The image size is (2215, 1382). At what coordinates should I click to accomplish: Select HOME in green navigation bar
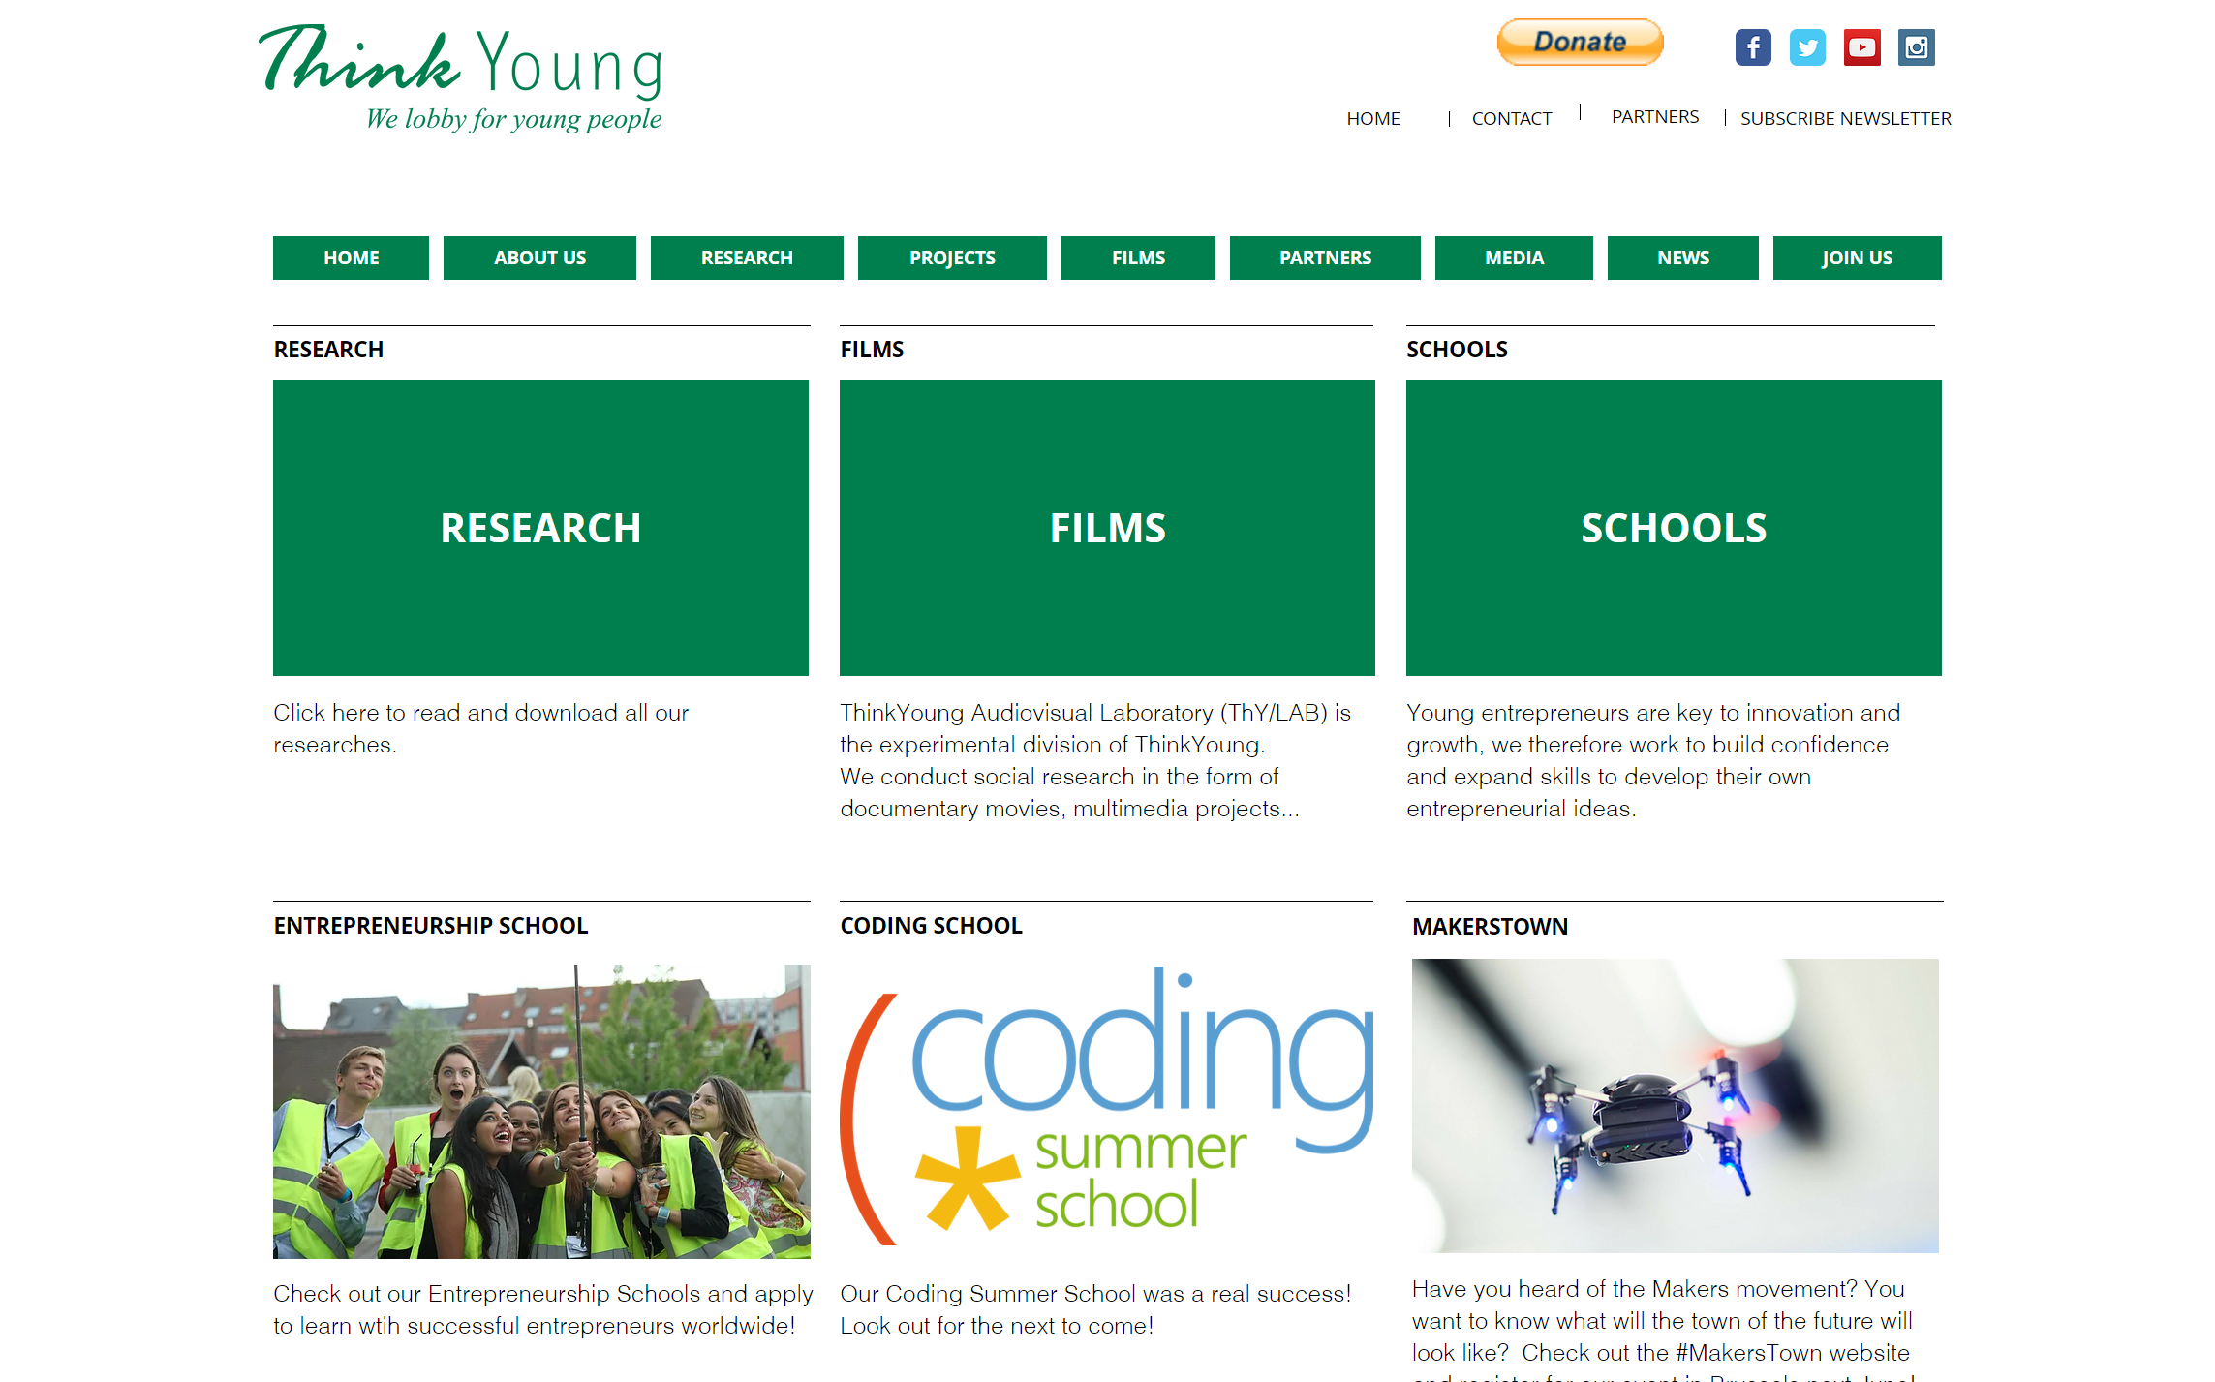(x=351, y=258)
